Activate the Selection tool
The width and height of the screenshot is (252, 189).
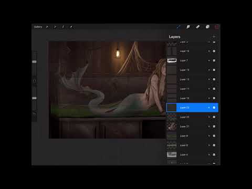click(x=63, y=27)
